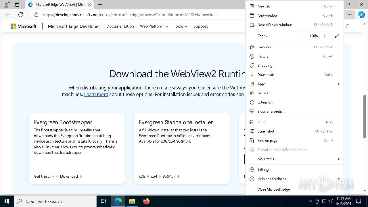Select Close Microsoft Edge menu item

click(x=294, y=189)
